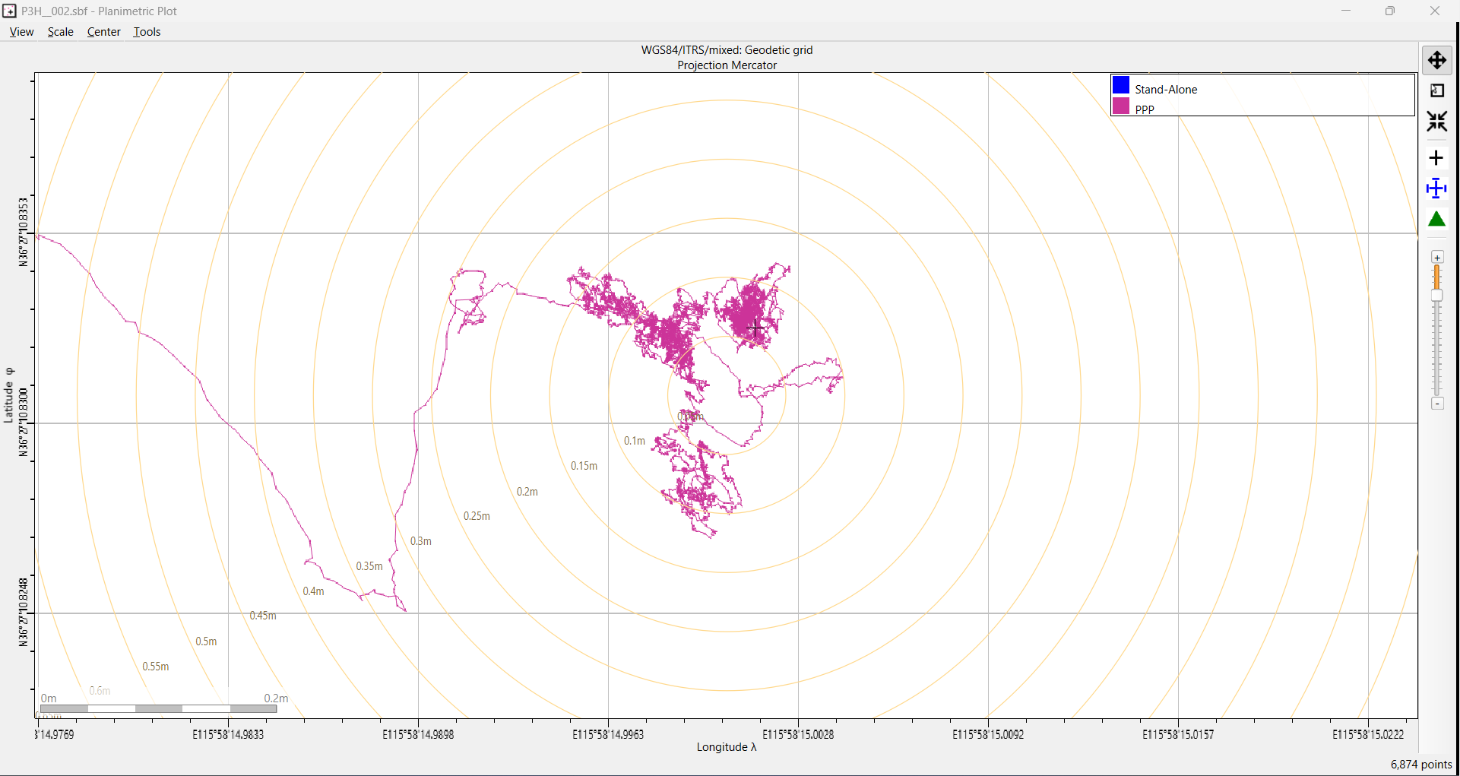Click the '6,874 points' status text
The height and width of the screenshot is (776, 1460).
pyautogui.click(x=1421, y=765)
